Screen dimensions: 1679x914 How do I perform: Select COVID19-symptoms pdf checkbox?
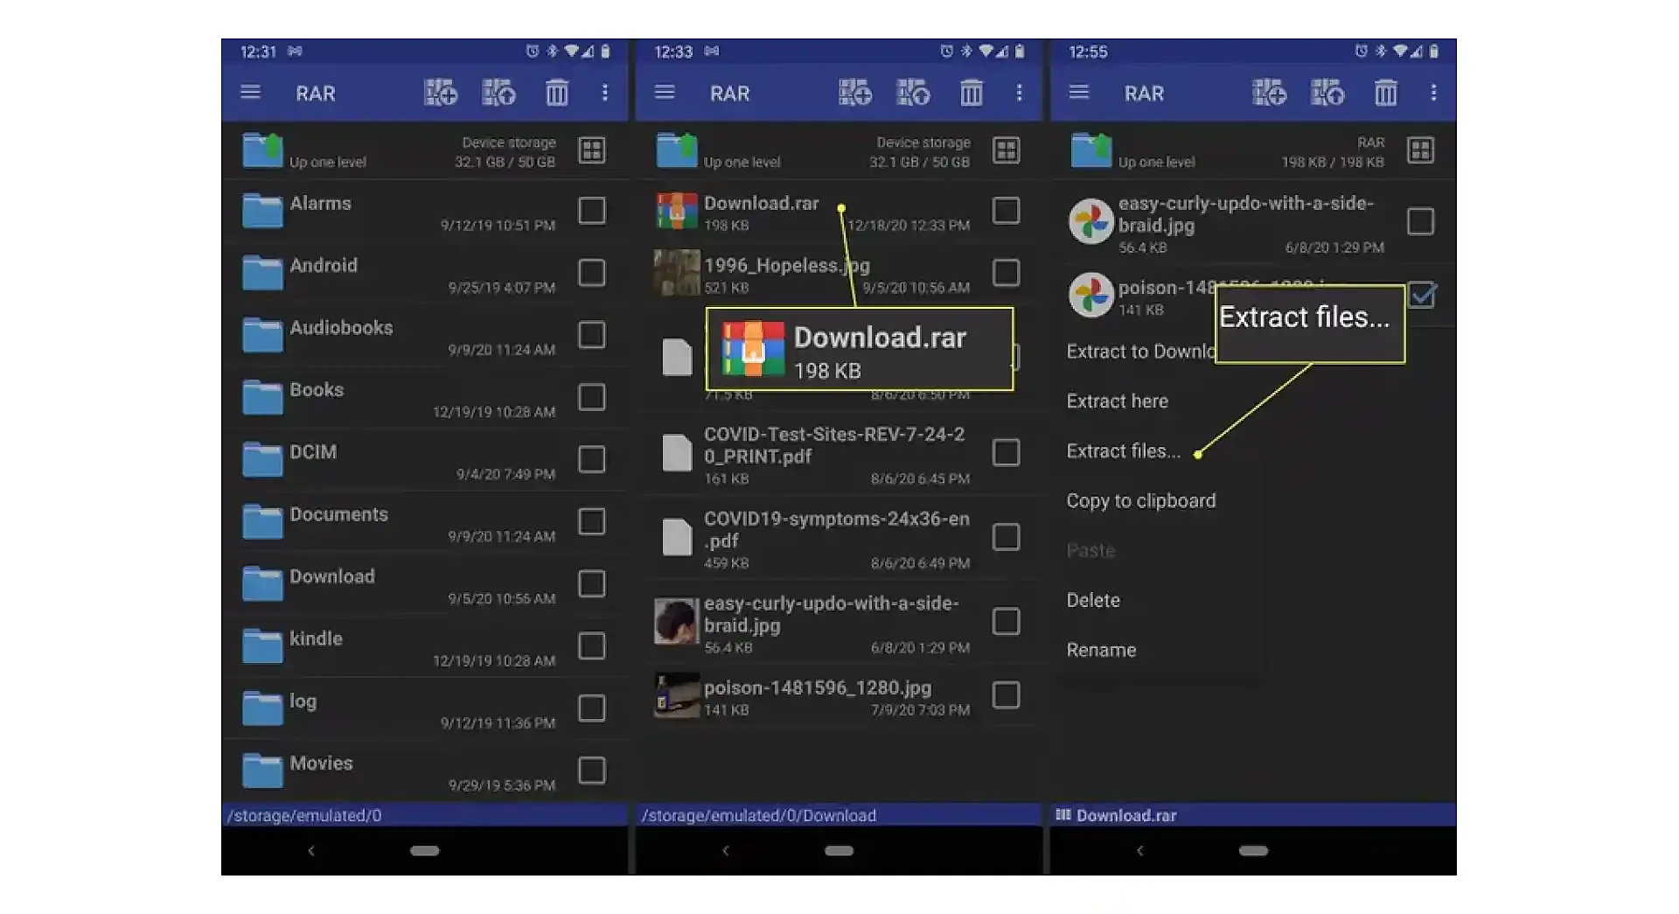coord(1007,536)
